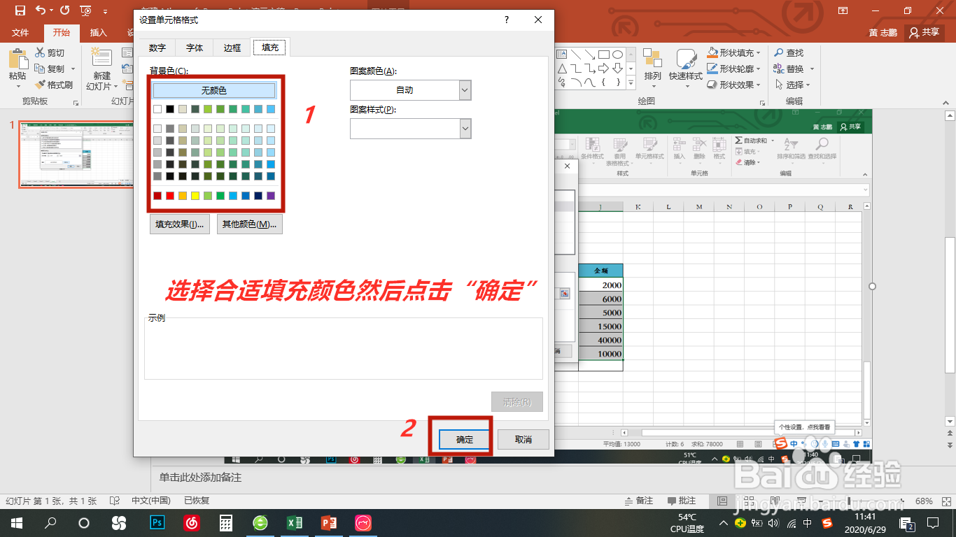This screenshot has height=537, width=956.
Task: Click the Replace (替换) icon
Action: pos(779,69)
